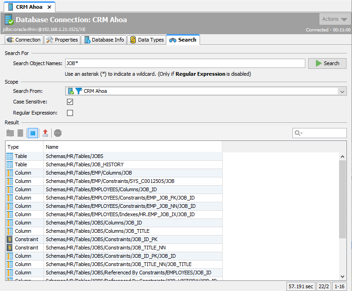This screenshot has height=291, width=352.
Task: Open the Data Types tab
Action: point(146,40)
